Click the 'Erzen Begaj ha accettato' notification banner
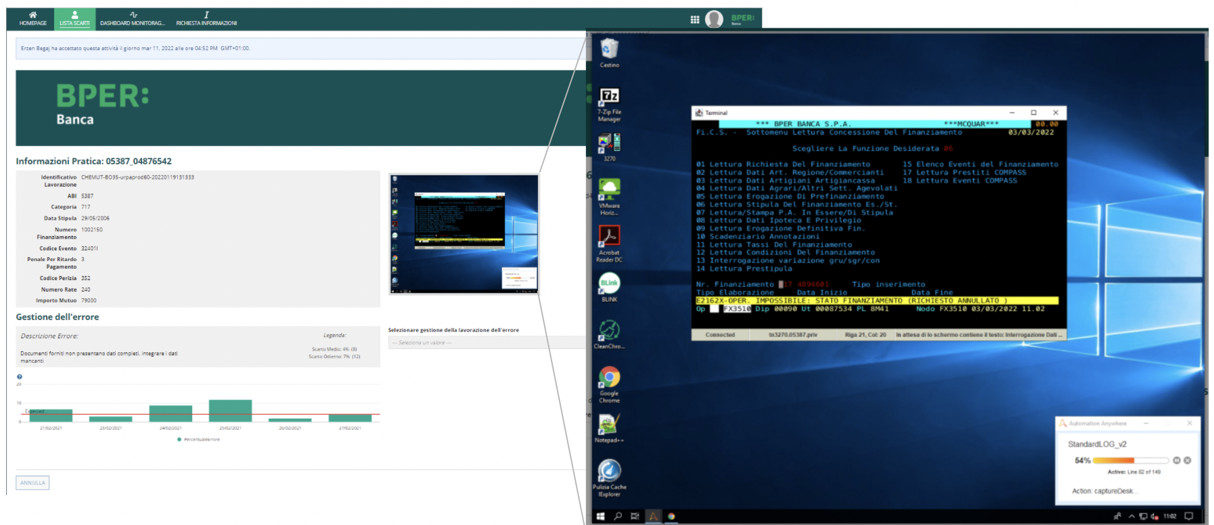Image resolution: width=1214 pixels, height=525 pixels. click(301, 48)
